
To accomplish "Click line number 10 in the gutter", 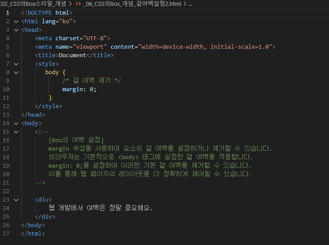I will (6, 89).
